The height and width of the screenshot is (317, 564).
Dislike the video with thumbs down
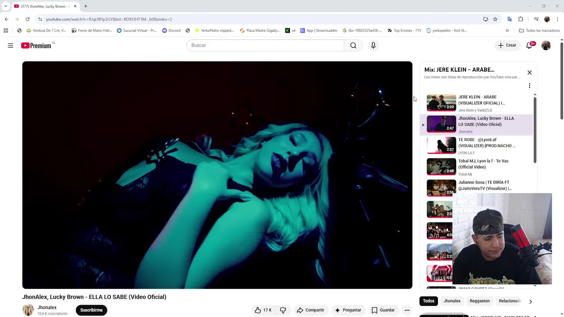[x=283, y=310]
